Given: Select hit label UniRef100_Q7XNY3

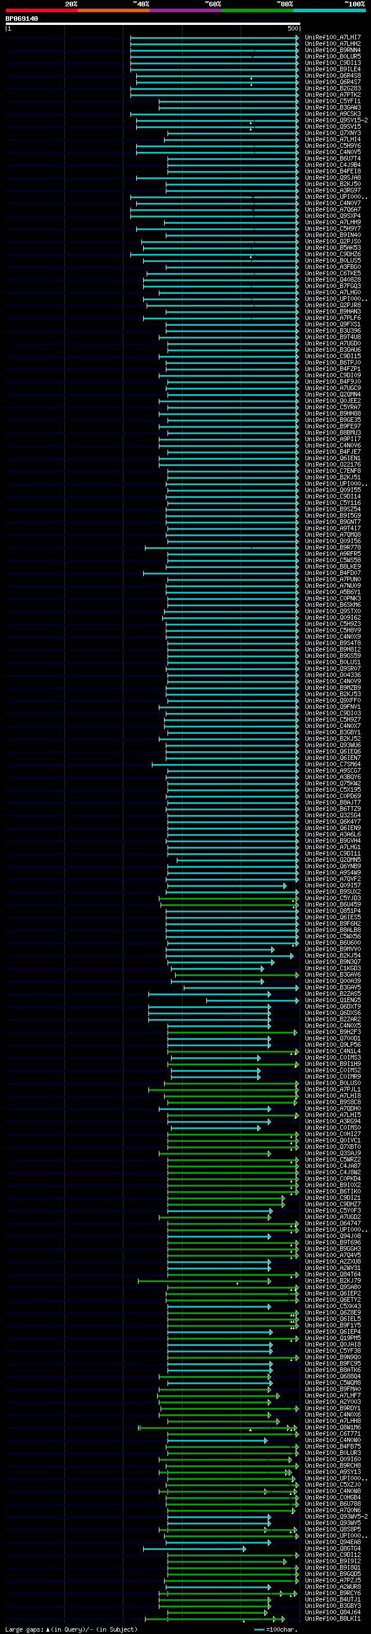Looking at the screenshot, I should pyautogui.click(x=332, y=133).
